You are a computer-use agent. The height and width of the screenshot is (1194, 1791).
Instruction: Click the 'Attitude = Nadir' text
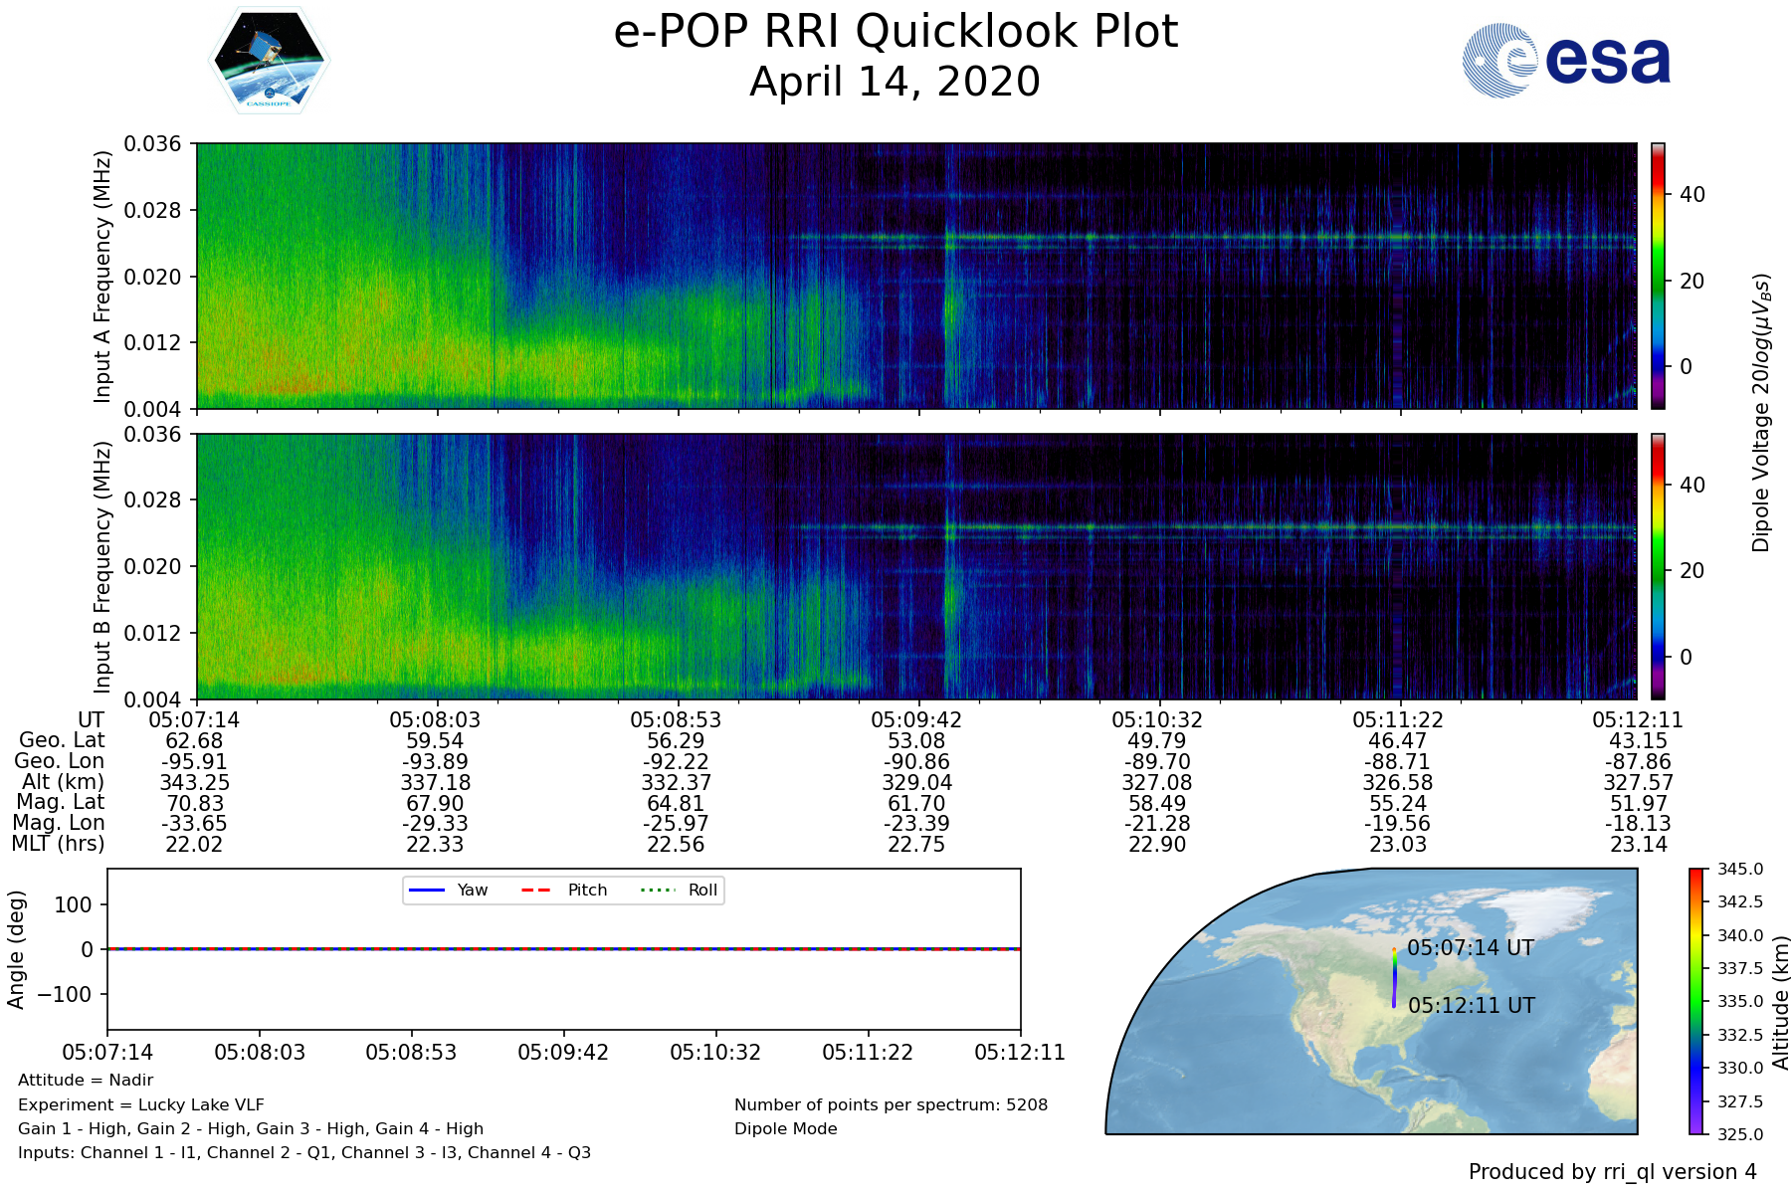(x=86, y=1081)
